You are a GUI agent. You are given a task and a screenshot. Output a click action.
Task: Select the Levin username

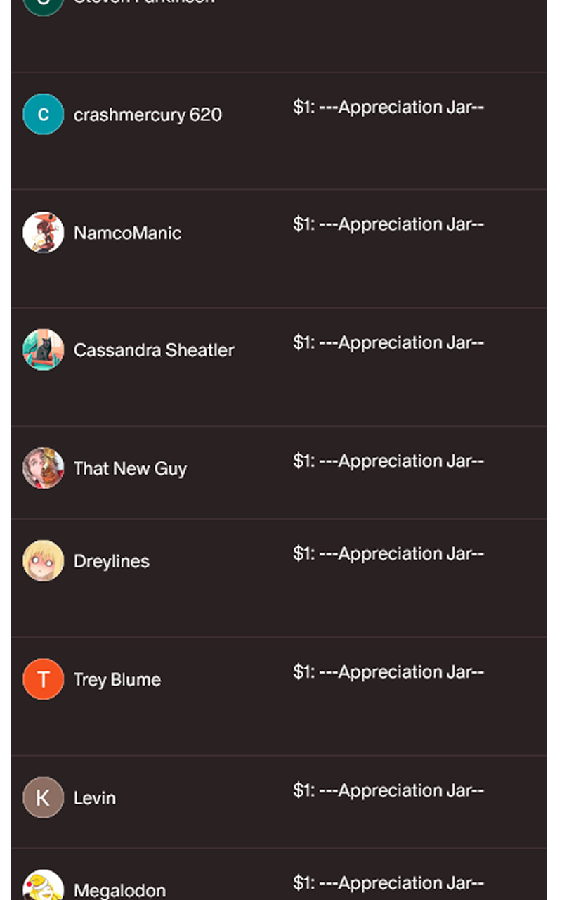[95, 798]
